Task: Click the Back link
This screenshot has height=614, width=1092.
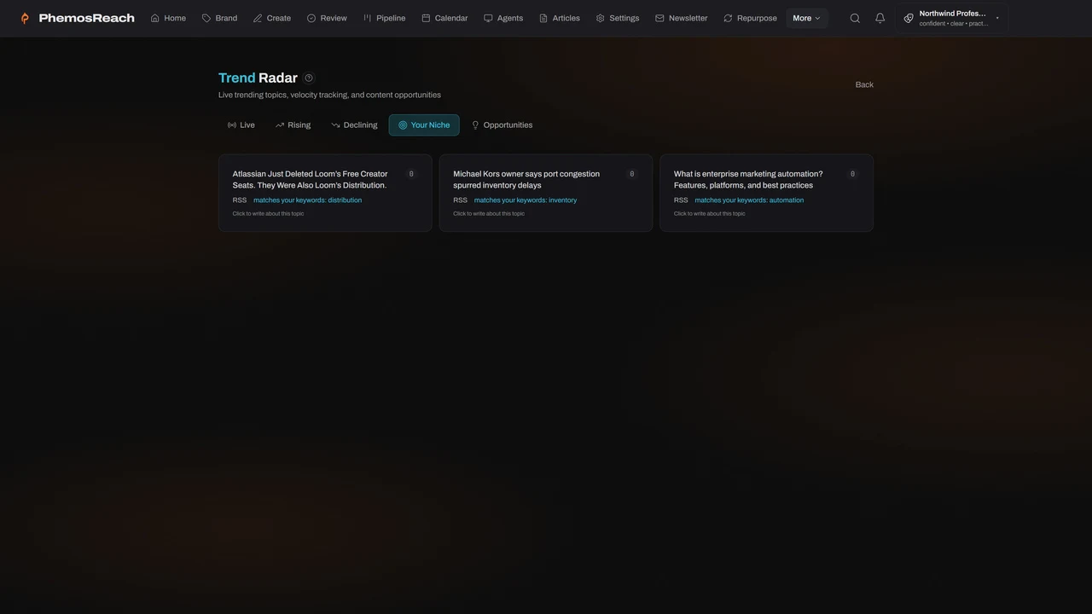Action: pyautogui.click(x=864, y=84)
